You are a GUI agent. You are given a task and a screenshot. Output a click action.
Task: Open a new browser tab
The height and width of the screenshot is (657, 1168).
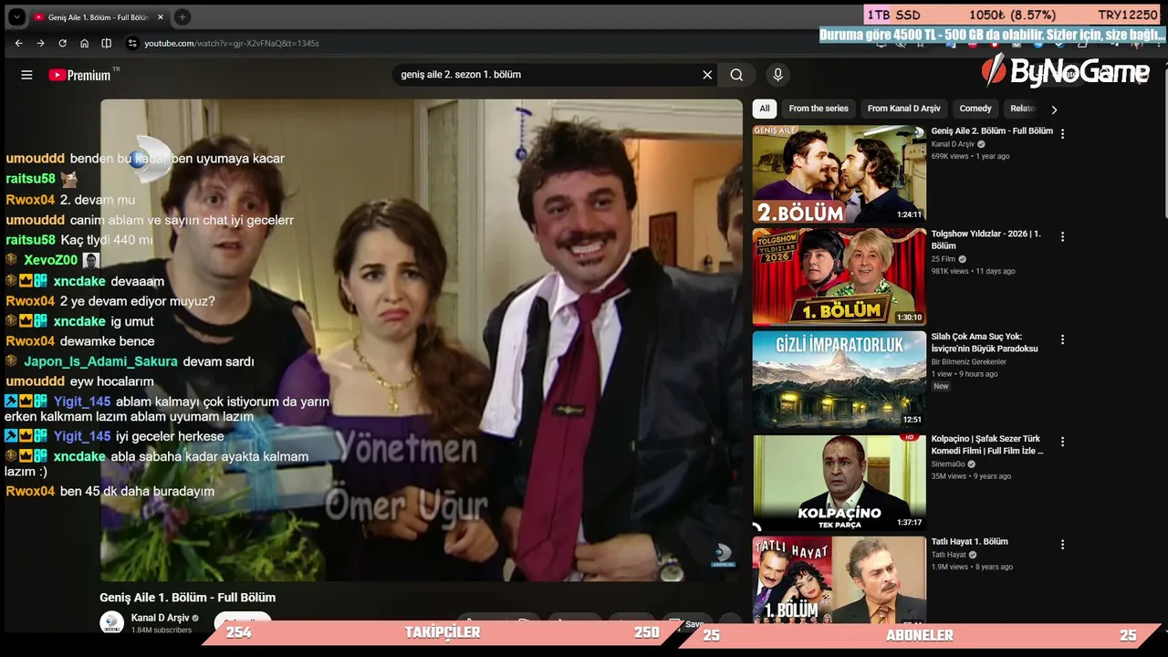(x=182, y=16)
